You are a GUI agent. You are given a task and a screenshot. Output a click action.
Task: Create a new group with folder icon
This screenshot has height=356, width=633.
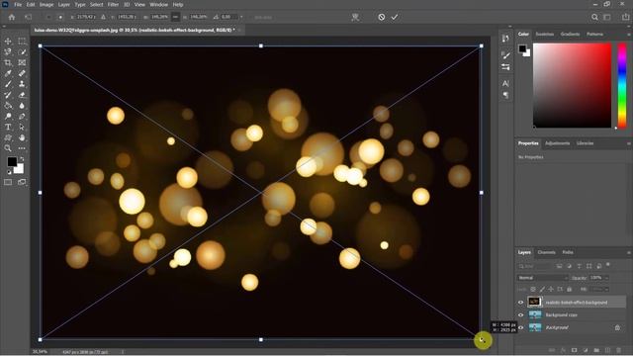coord(596,350)
